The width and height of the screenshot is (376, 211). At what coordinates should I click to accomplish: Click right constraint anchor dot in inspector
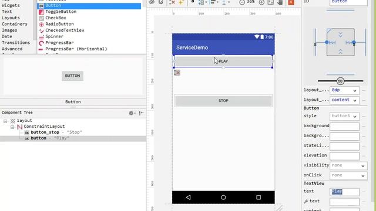(354, 42)
